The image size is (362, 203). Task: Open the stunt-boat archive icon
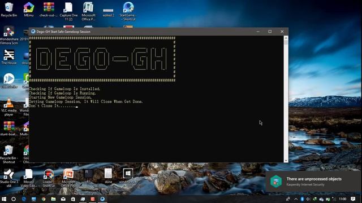coord(9,129)
